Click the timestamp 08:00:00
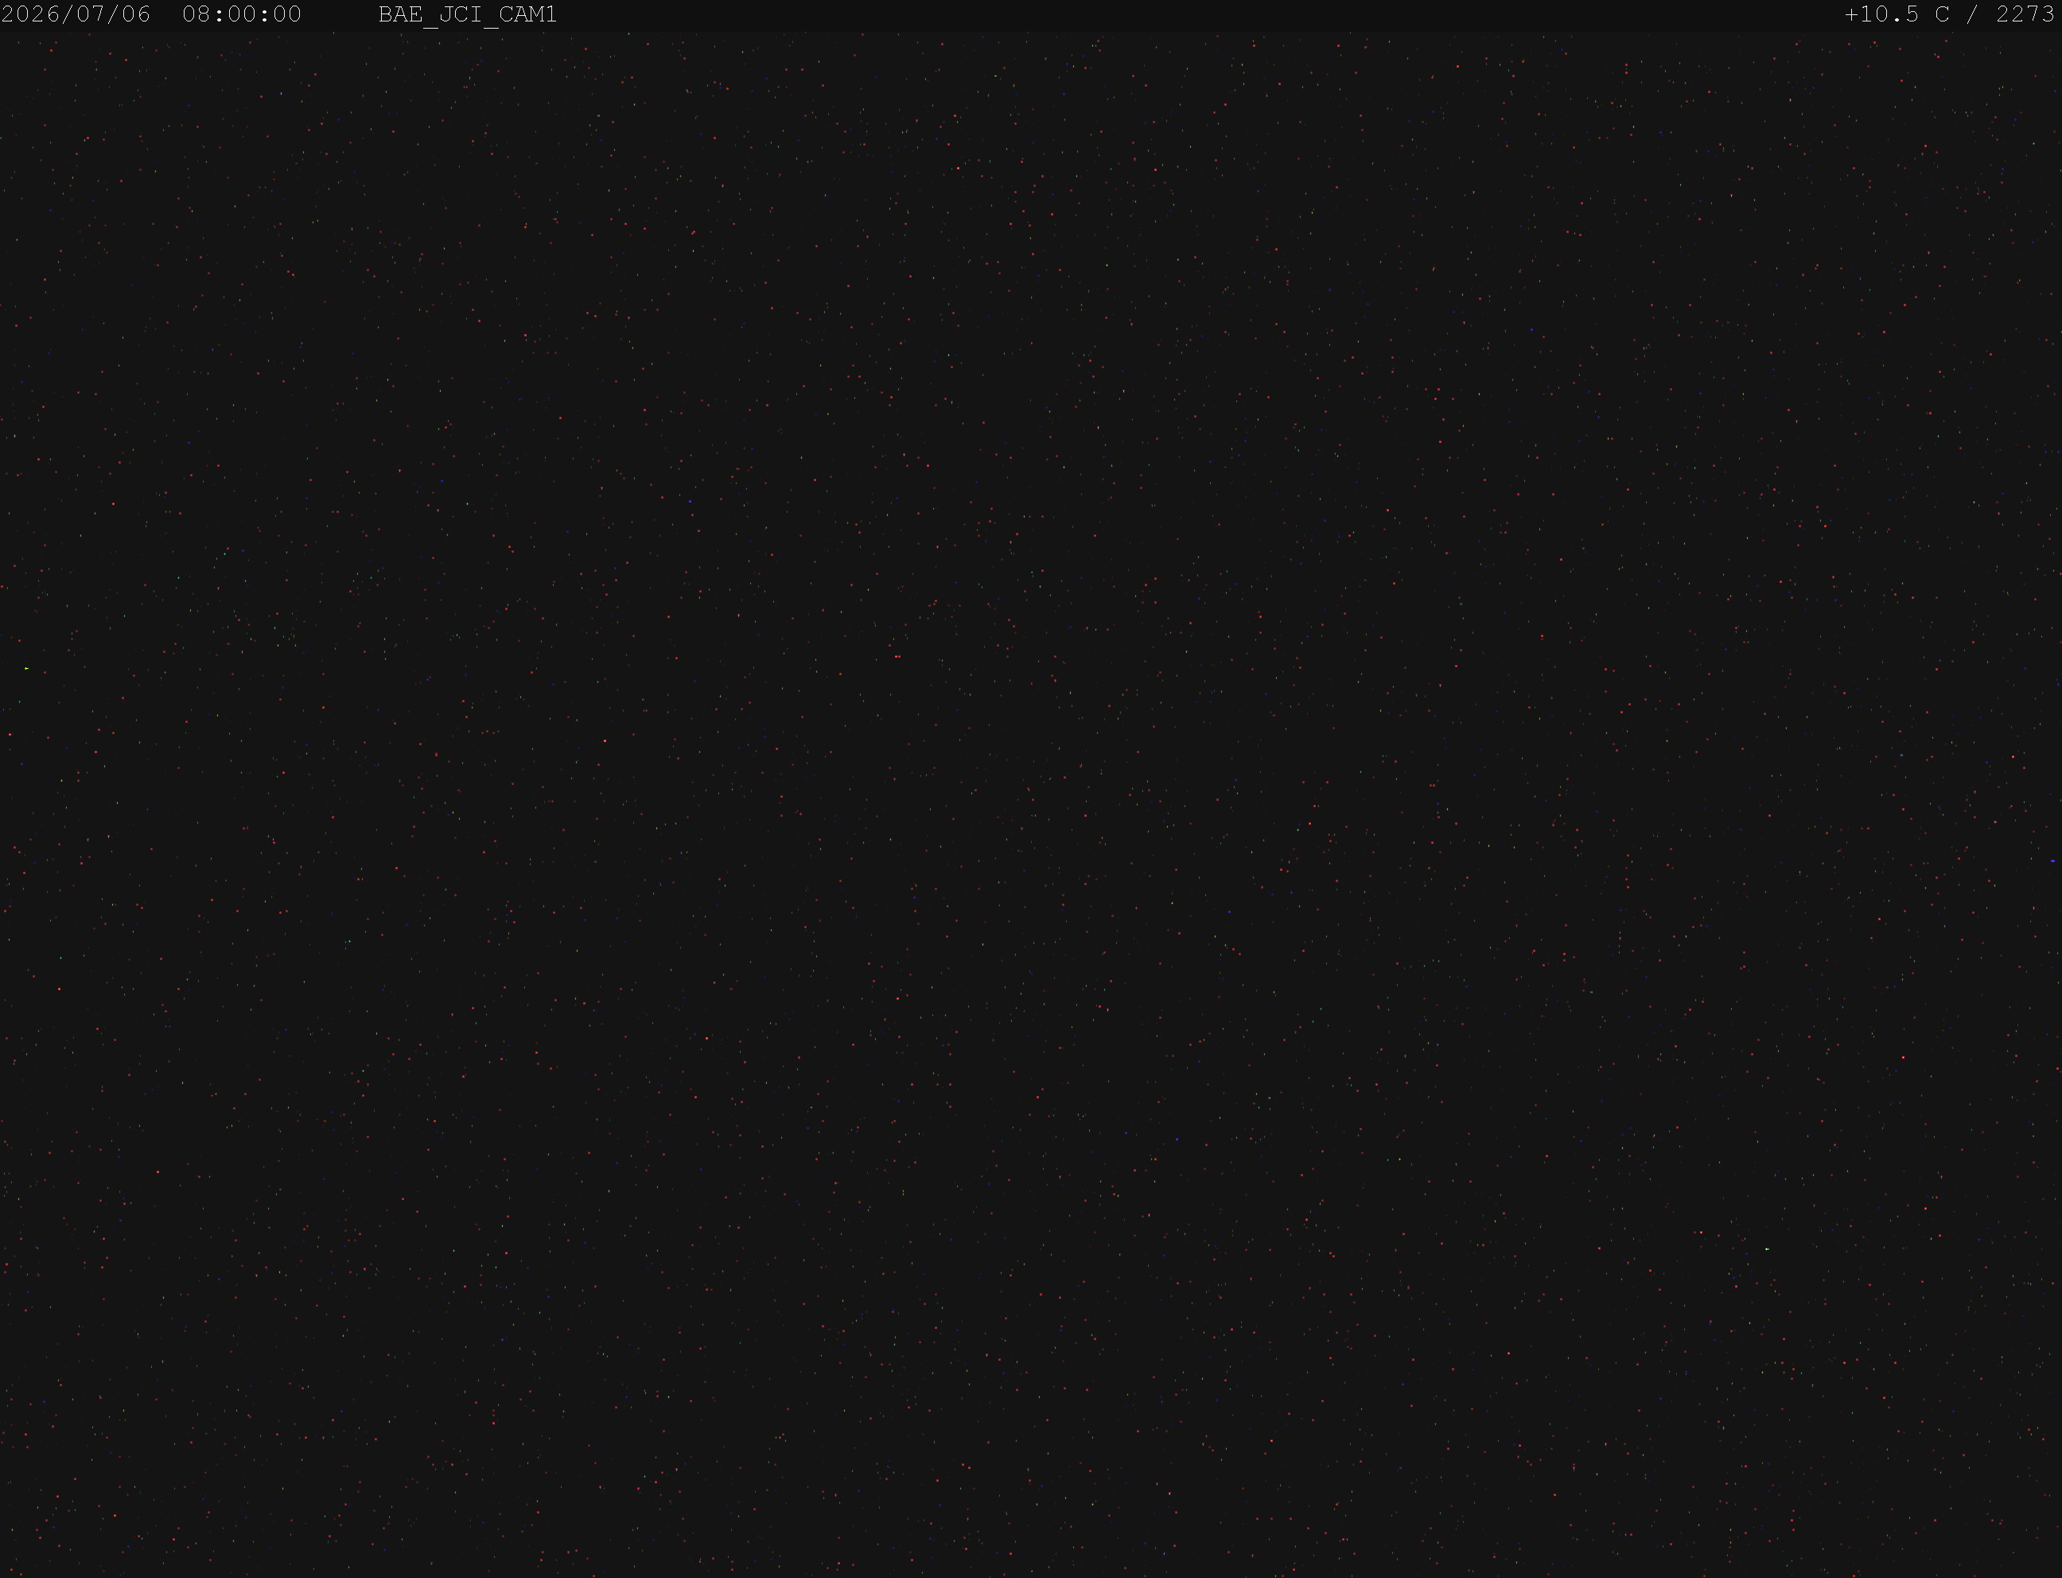The width and height of the screenshot is (2062, 1578). pyautogui.click(x=241, y=14)
